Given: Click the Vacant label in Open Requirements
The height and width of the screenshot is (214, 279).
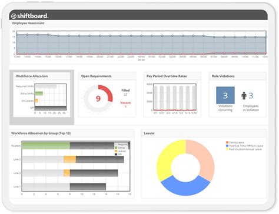Looking at the screenshot, I should (125, 103).
